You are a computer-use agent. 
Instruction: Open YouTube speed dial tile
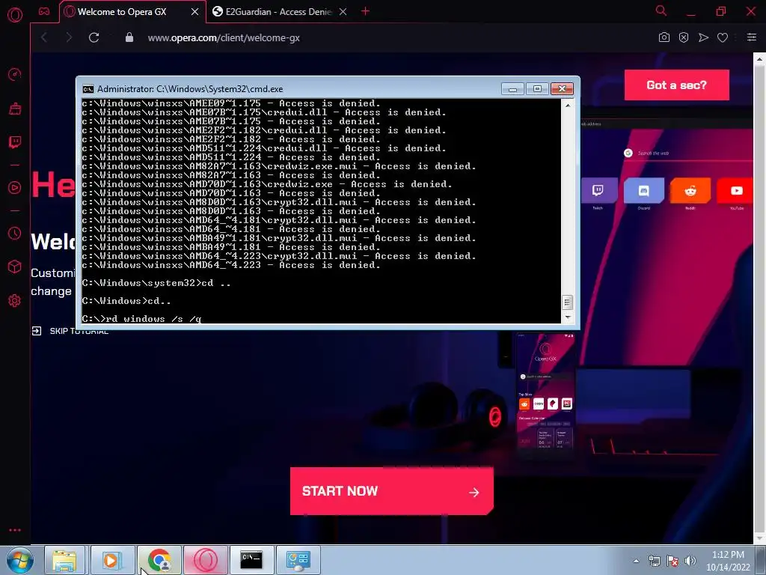pyautogui.click(x=735, y=191)
